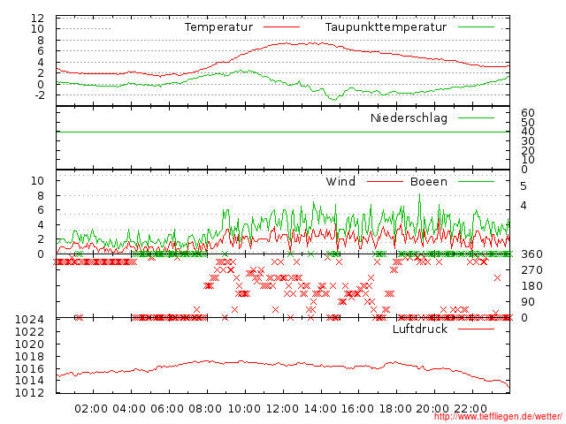
Task: Click the 1018 pressure axis value
Action: (29, 357)
